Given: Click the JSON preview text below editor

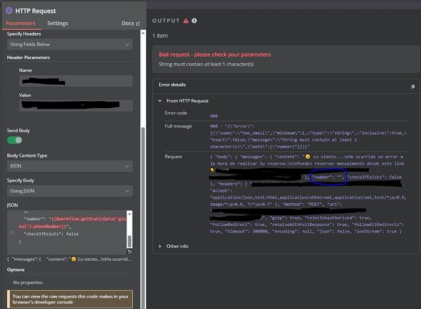Looking at the screenshot, I should pyautogui.click(x=69, y=259).
